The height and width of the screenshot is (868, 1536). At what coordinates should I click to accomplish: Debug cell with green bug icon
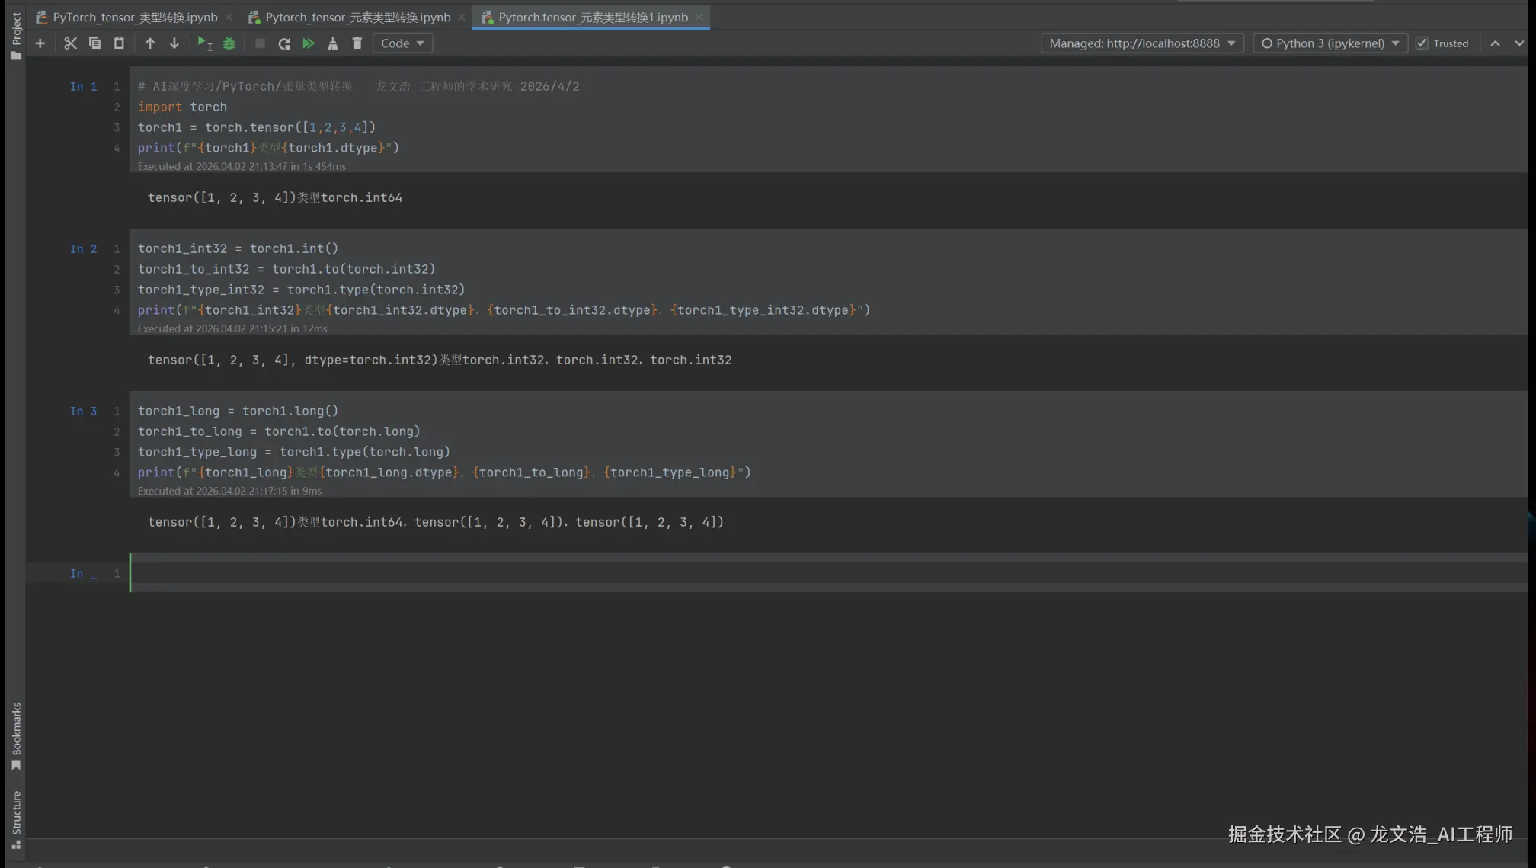[229, 43]
